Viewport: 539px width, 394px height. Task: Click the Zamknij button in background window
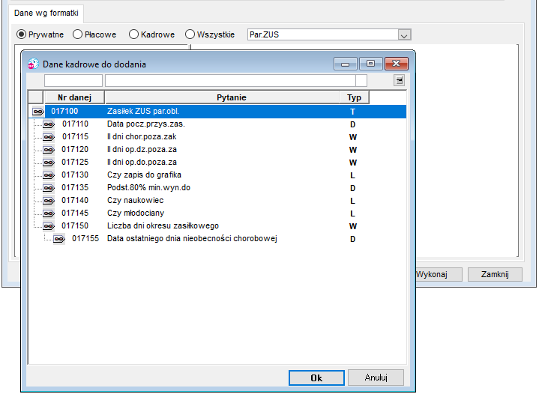(495, 274)
